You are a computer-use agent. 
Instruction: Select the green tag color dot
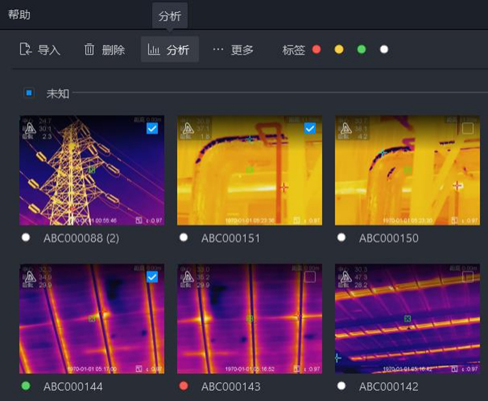click(362, 49)
